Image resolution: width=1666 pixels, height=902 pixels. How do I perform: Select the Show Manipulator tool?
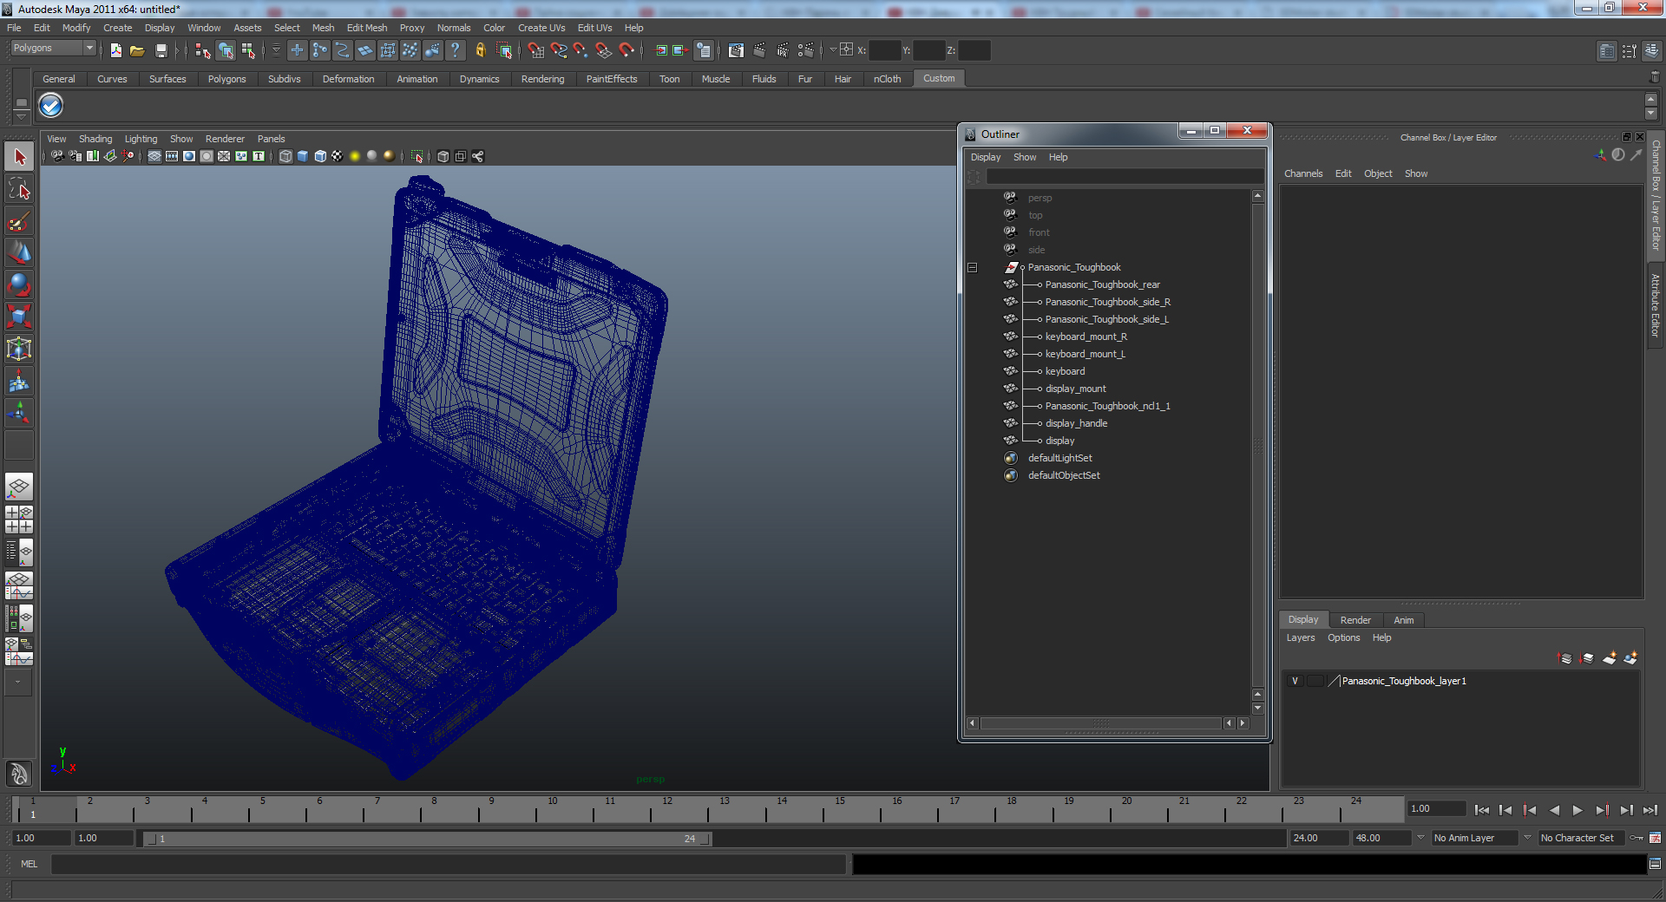point(19,414)
